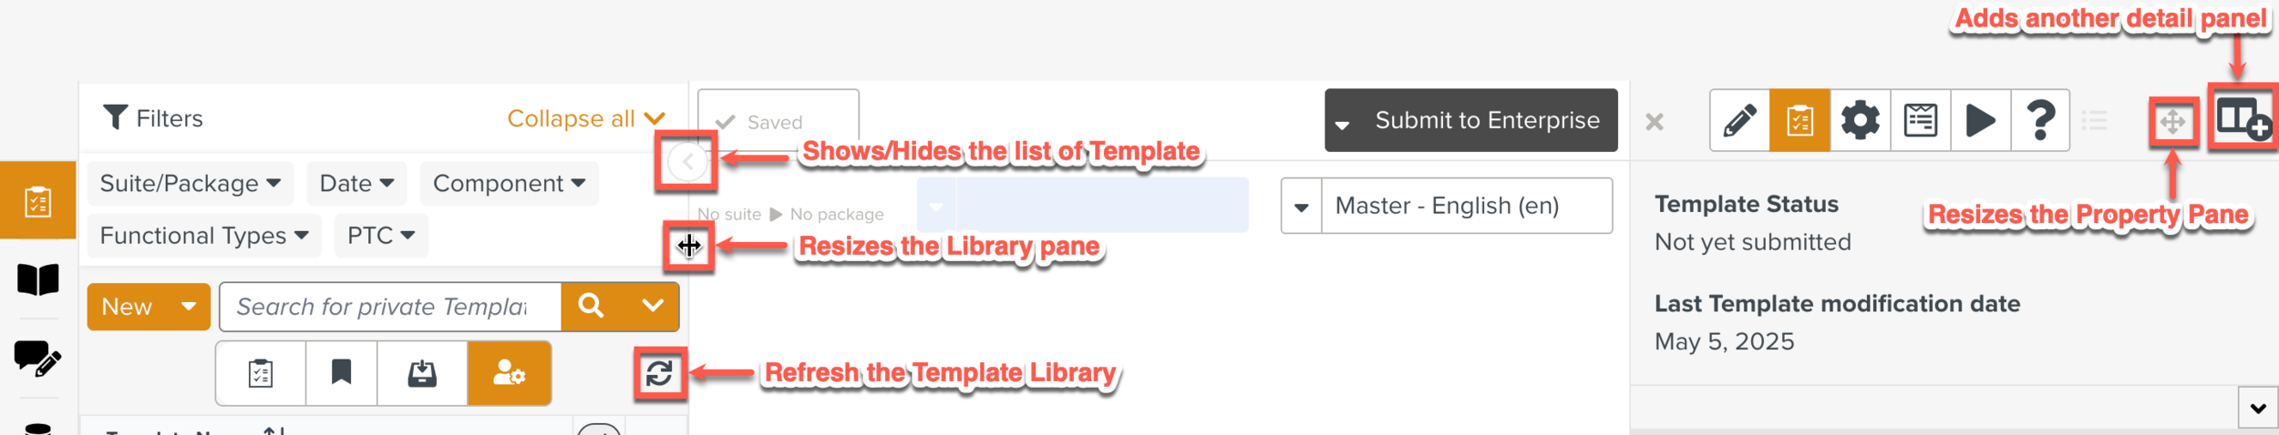Open the question mark help icon
2279x435 pixels.
tap(2040, 120)
